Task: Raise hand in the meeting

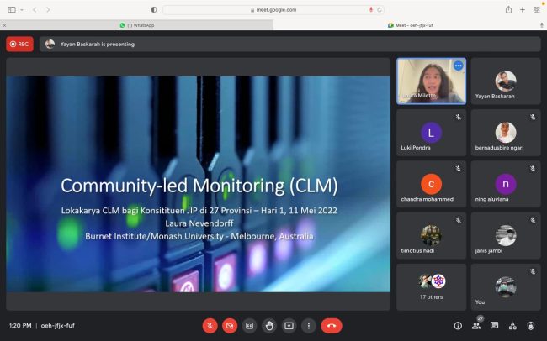Action: pyautogui.click(x=269, y=325)
